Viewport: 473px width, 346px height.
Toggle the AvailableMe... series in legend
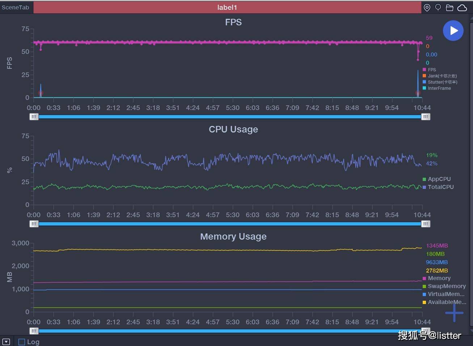click(444, 302)
